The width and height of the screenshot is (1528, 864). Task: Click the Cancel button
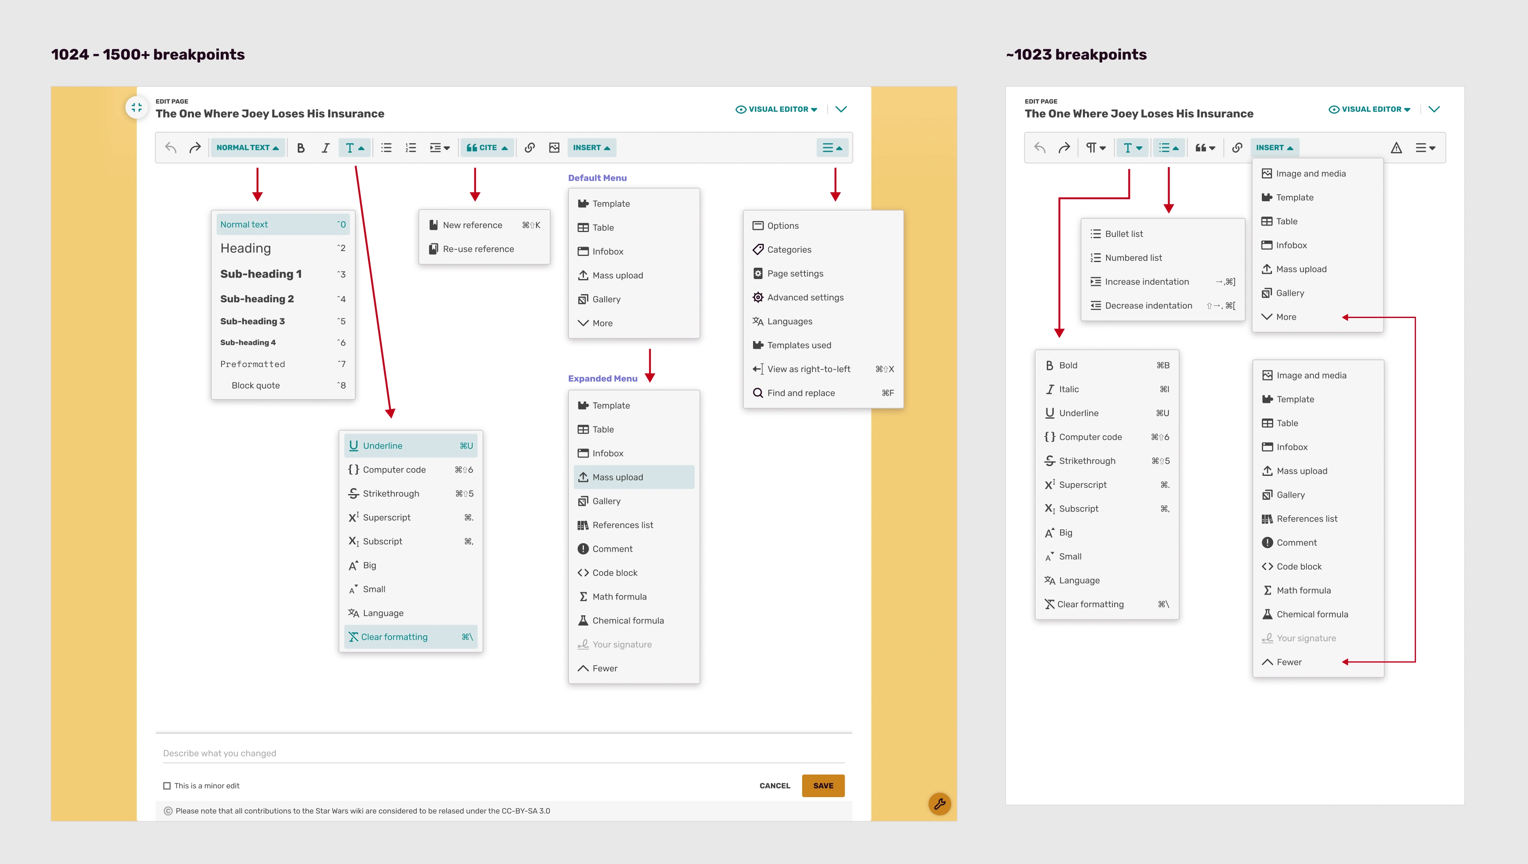[x=775, y=786]
